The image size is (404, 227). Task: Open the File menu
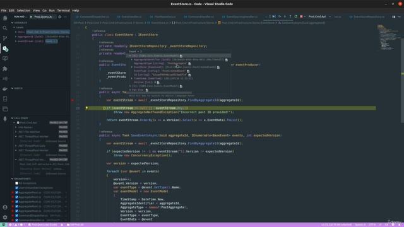point(4,11)
